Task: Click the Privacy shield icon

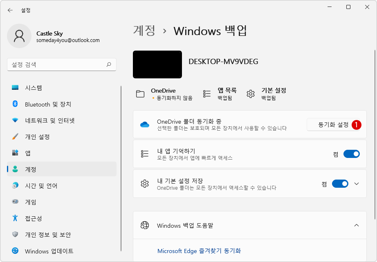Action: pos(15,234)
